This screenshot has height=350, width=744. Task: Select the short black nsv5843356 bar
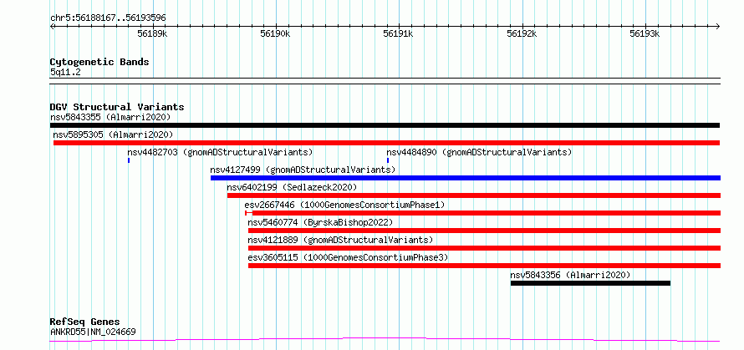click(591, 283)
